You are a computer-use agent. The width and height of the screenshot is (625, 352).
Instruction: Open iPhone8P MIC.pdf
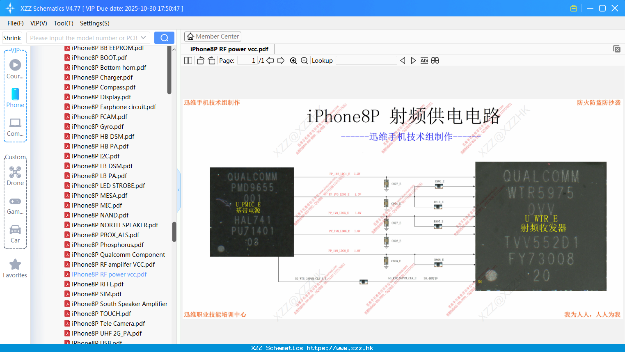point(97,206)
